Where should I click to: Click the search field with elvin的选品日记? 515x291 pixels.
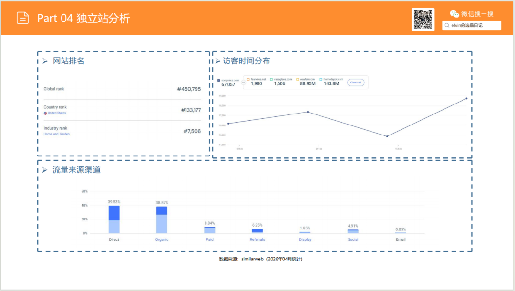[471, 25]
